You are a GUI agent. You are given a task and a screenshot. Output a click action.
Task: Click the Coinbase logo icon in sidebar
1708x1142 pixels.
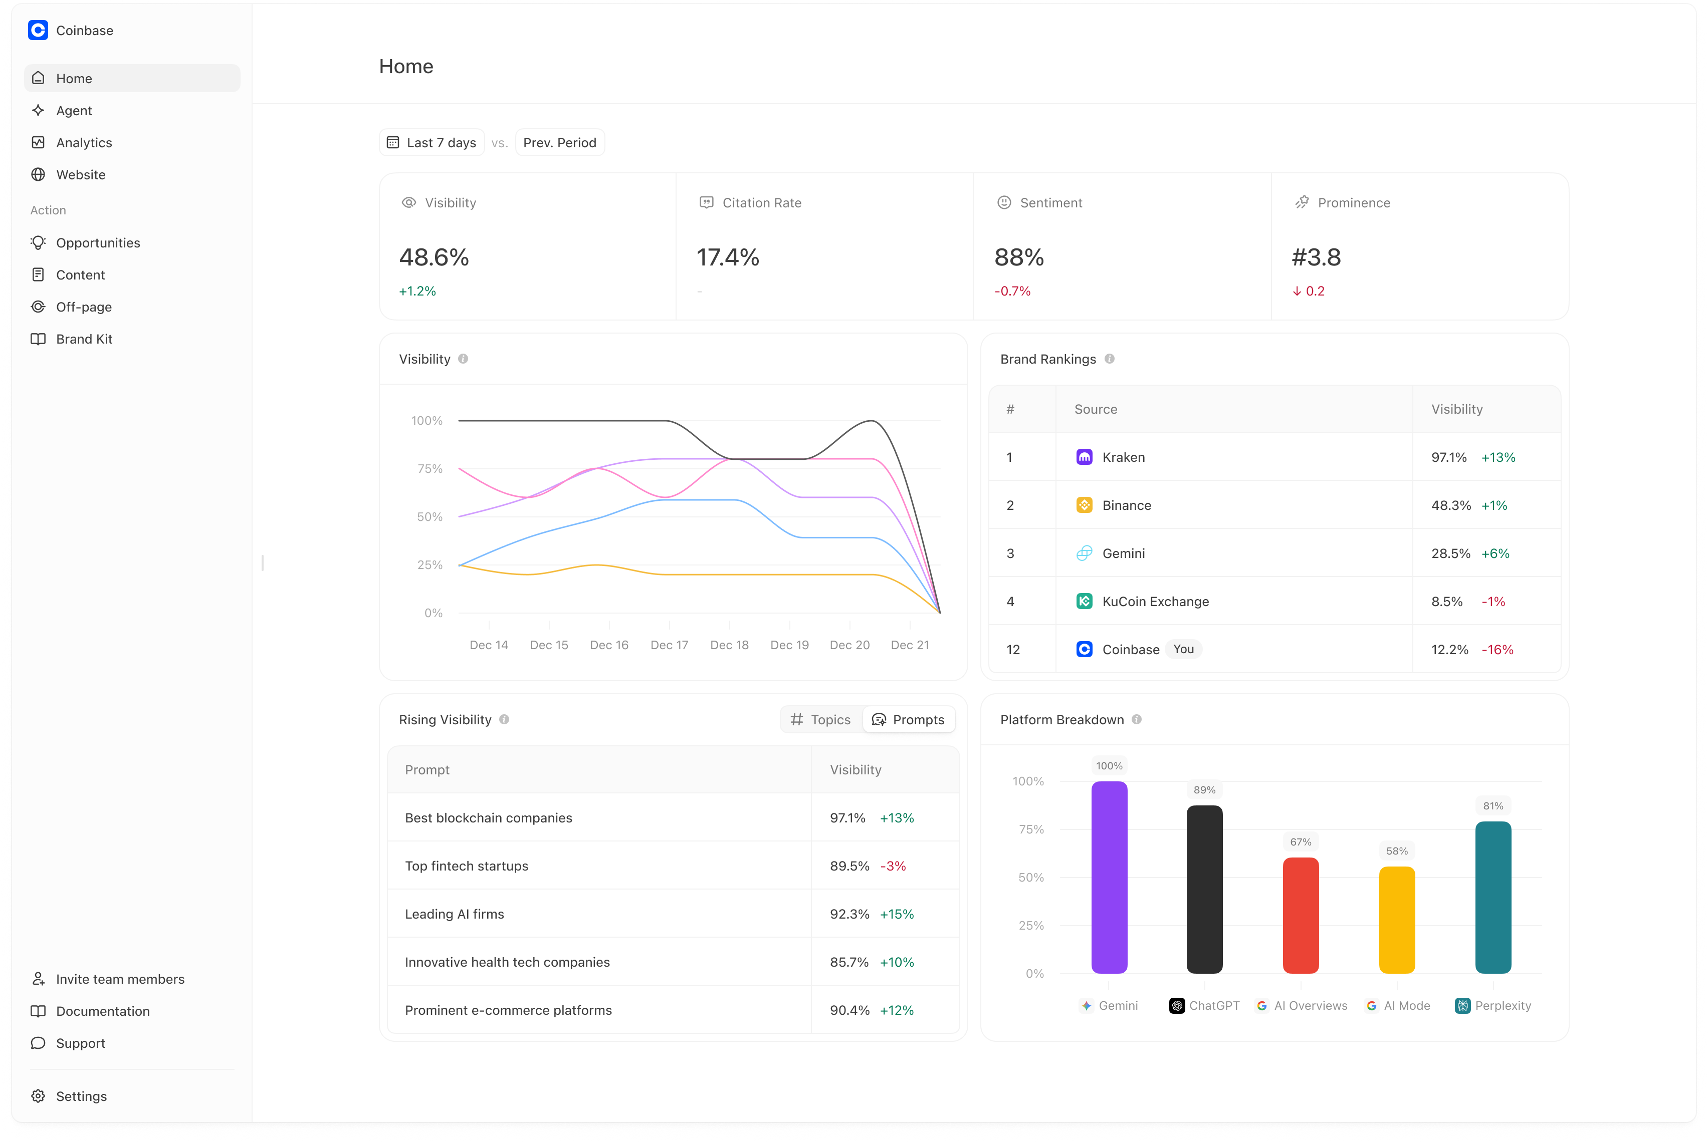[38, 30]
